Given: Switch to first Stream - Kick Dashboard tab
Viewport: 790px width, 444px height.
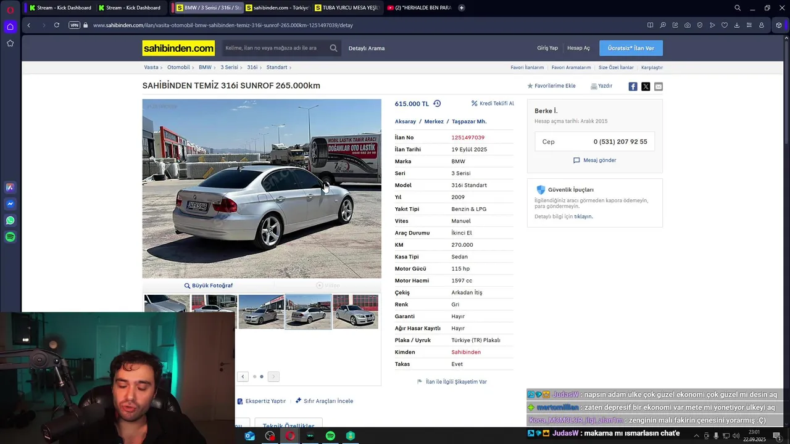Looking at the screenshot, I should [x=59, y=8].
